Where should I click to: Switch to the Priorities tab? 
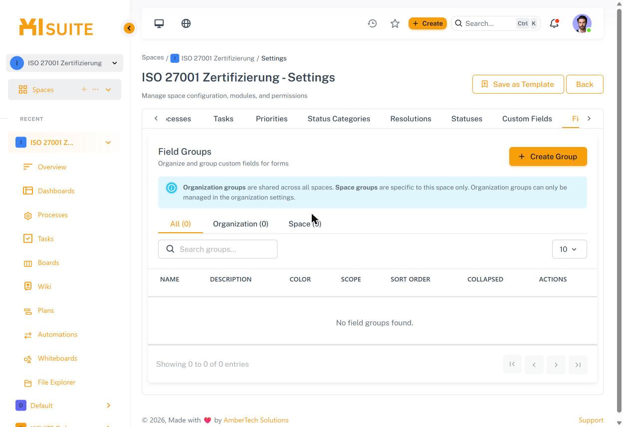coord(271,119)
